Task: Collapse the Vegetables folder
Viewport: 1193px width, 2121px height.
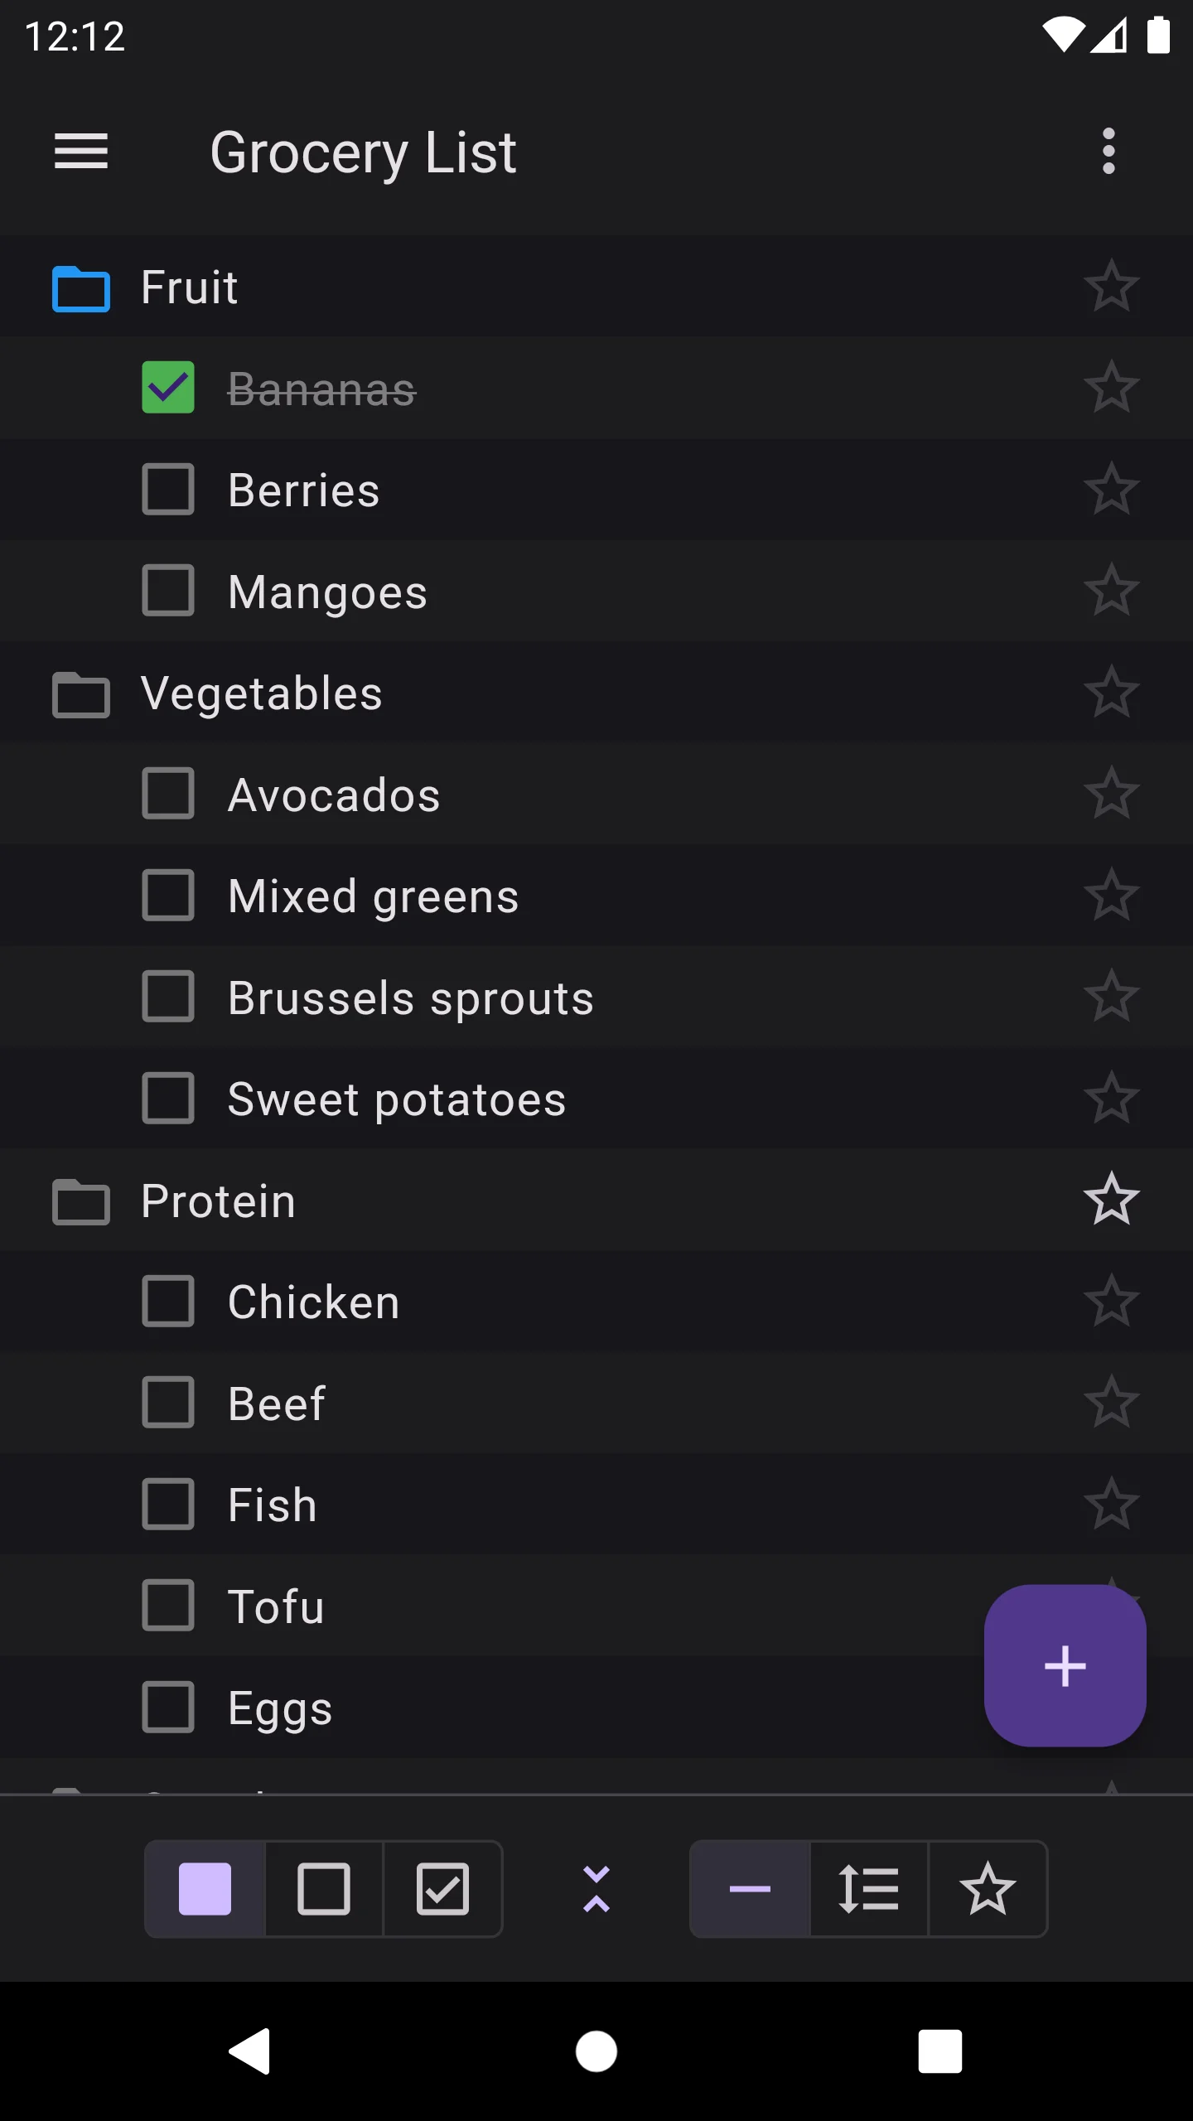Action: 81,694
